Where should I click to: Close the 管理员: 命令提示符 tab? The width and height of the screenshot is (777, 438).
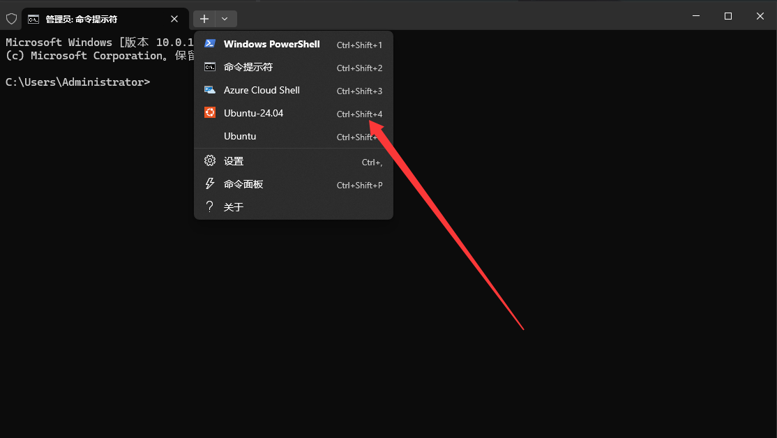(174, 19)
